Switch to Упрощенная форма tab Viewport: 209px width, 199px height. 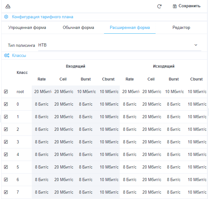[x=27, y=28]
